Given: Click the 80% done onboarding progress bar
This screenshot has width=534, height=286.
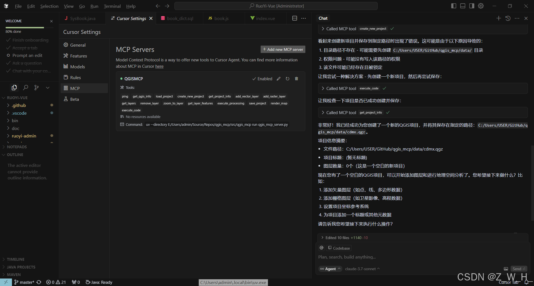Looking at the screenshot, I should pyautogui.click(x=29, y=27).
